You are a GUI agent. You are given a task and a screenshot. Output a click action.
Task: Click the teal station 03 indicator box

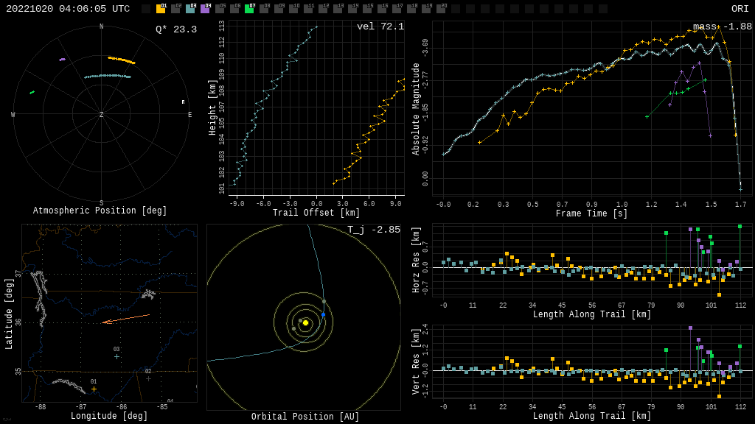pos(190,9)
